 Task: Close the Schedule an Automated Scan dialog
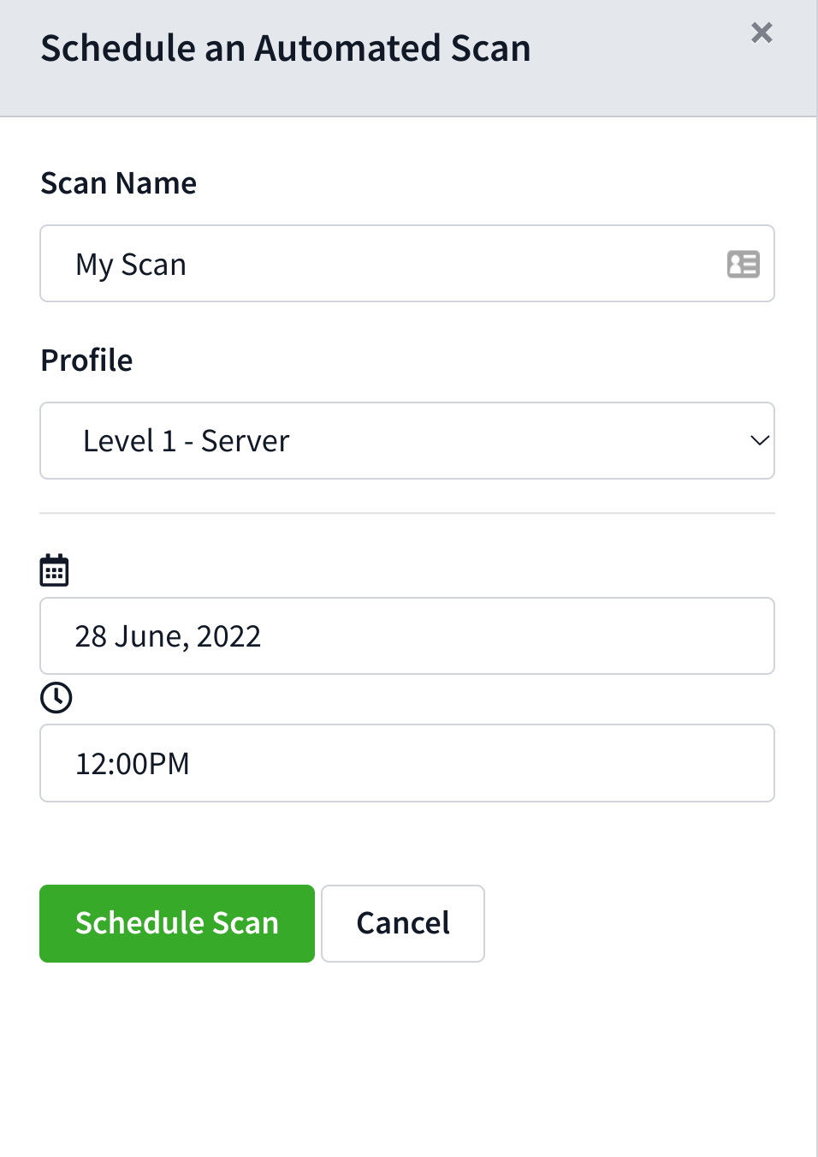(762, 33)
